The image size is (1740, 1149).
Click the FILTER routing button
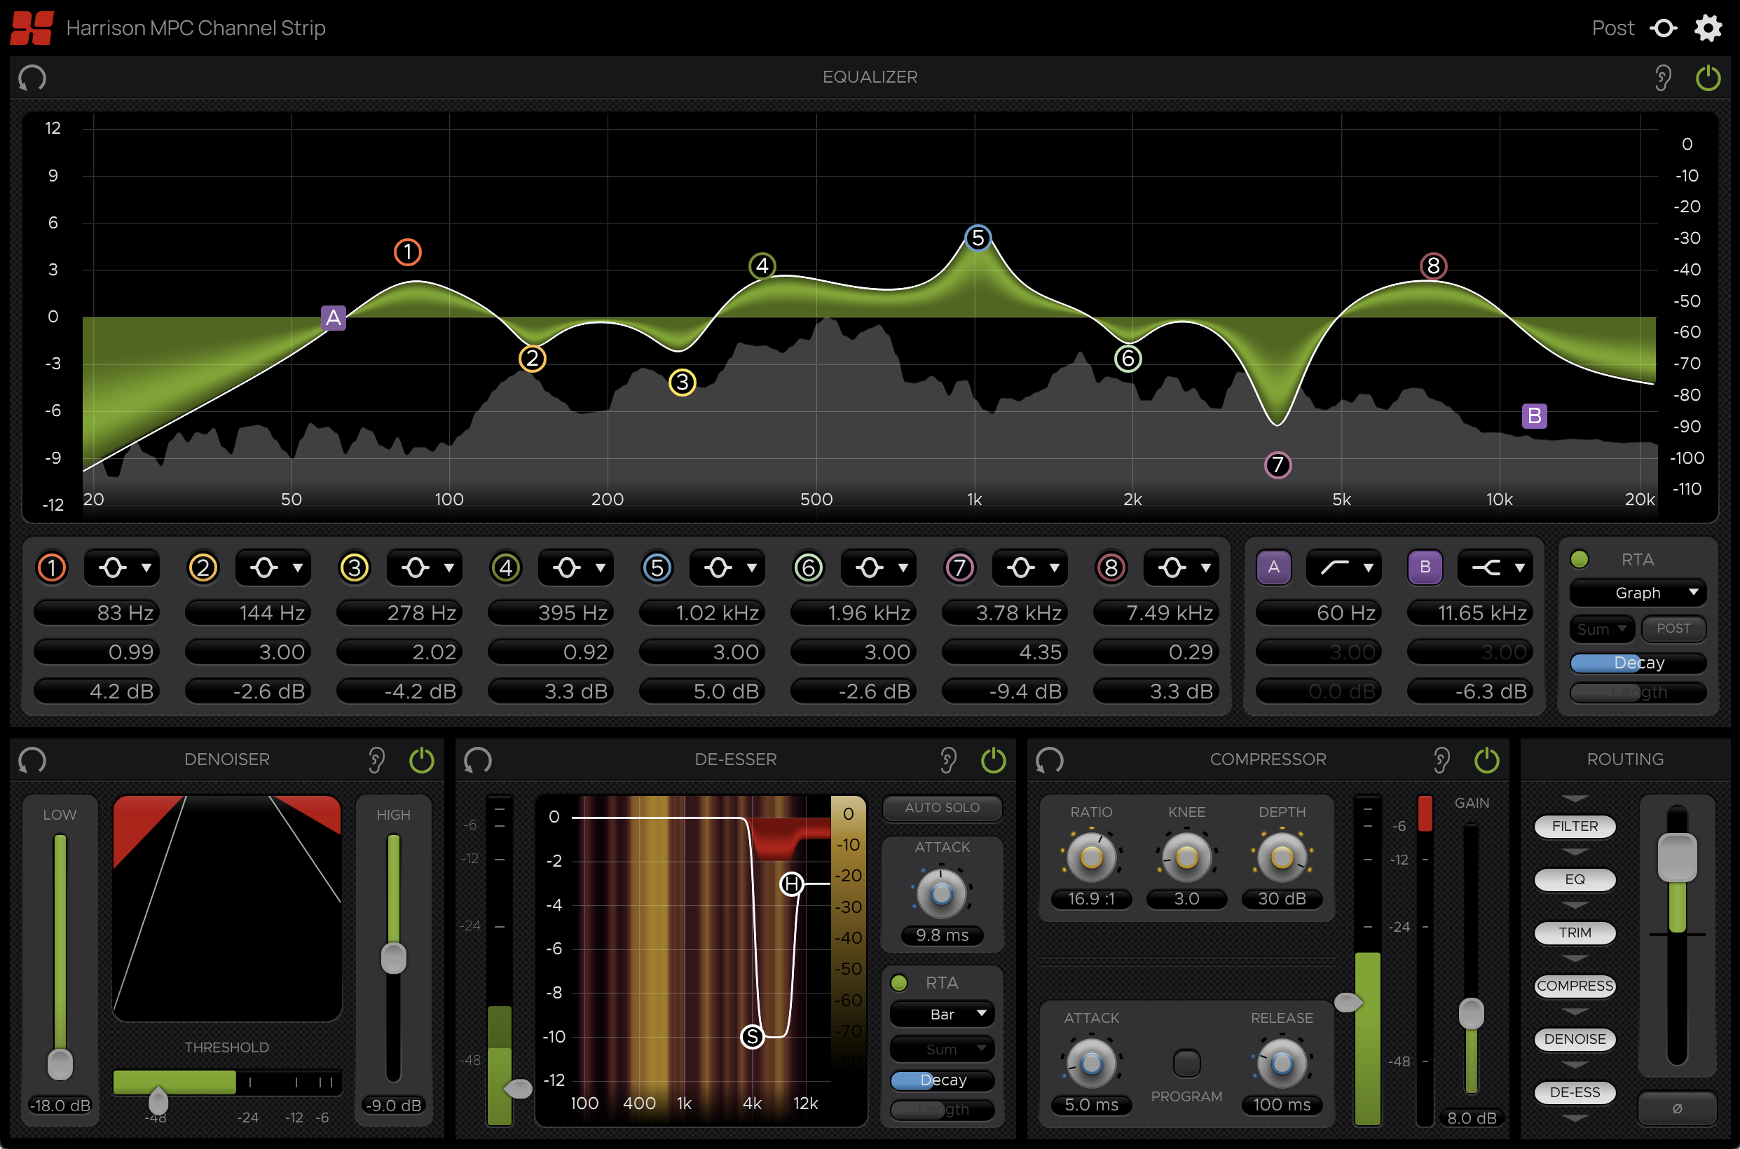1575,826
